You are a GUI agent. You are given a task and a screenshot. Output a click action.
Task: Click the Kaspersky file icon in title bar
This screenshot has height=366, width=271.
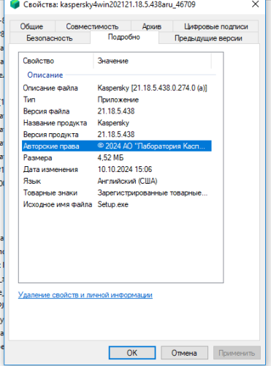click(15, 4)
